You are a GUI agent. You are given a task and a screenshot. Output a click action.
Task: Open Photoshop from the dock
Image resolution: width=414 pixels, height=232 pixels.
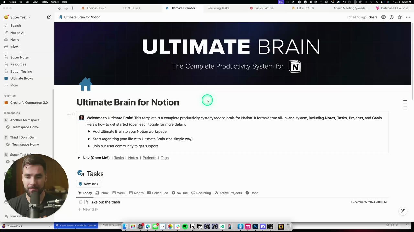coord(255,227)
